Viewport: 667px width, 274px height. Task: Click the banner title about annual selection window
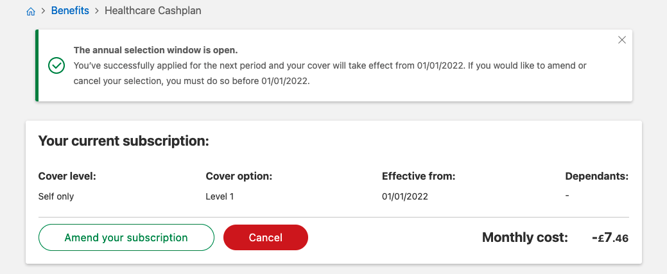(x=156, y=50)
